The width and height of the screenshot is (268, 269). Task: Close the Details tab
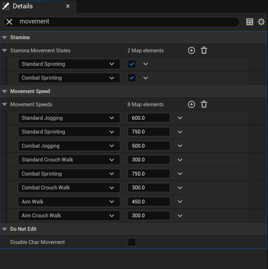68,6
